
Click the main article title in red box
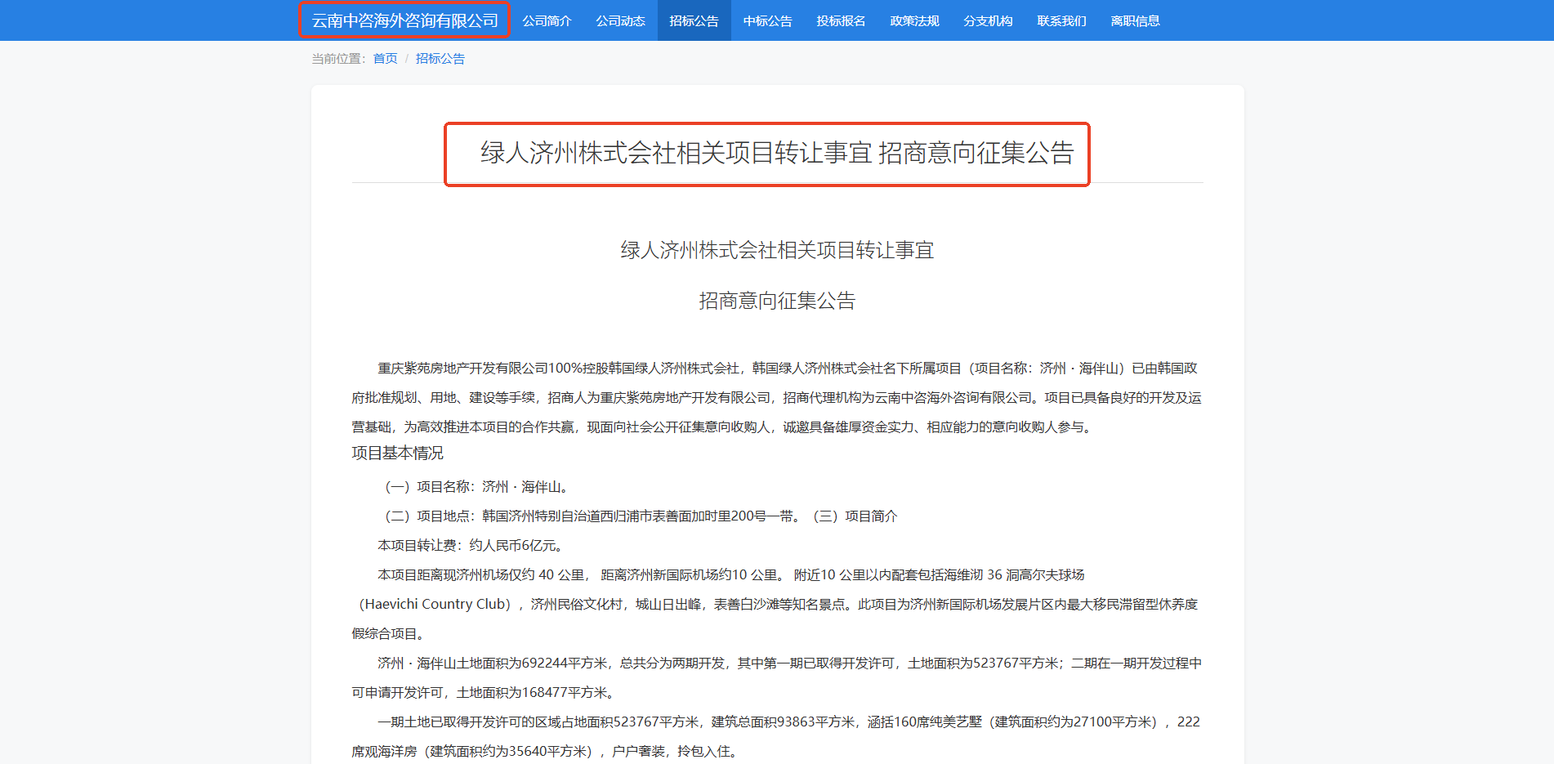[776, 153]
